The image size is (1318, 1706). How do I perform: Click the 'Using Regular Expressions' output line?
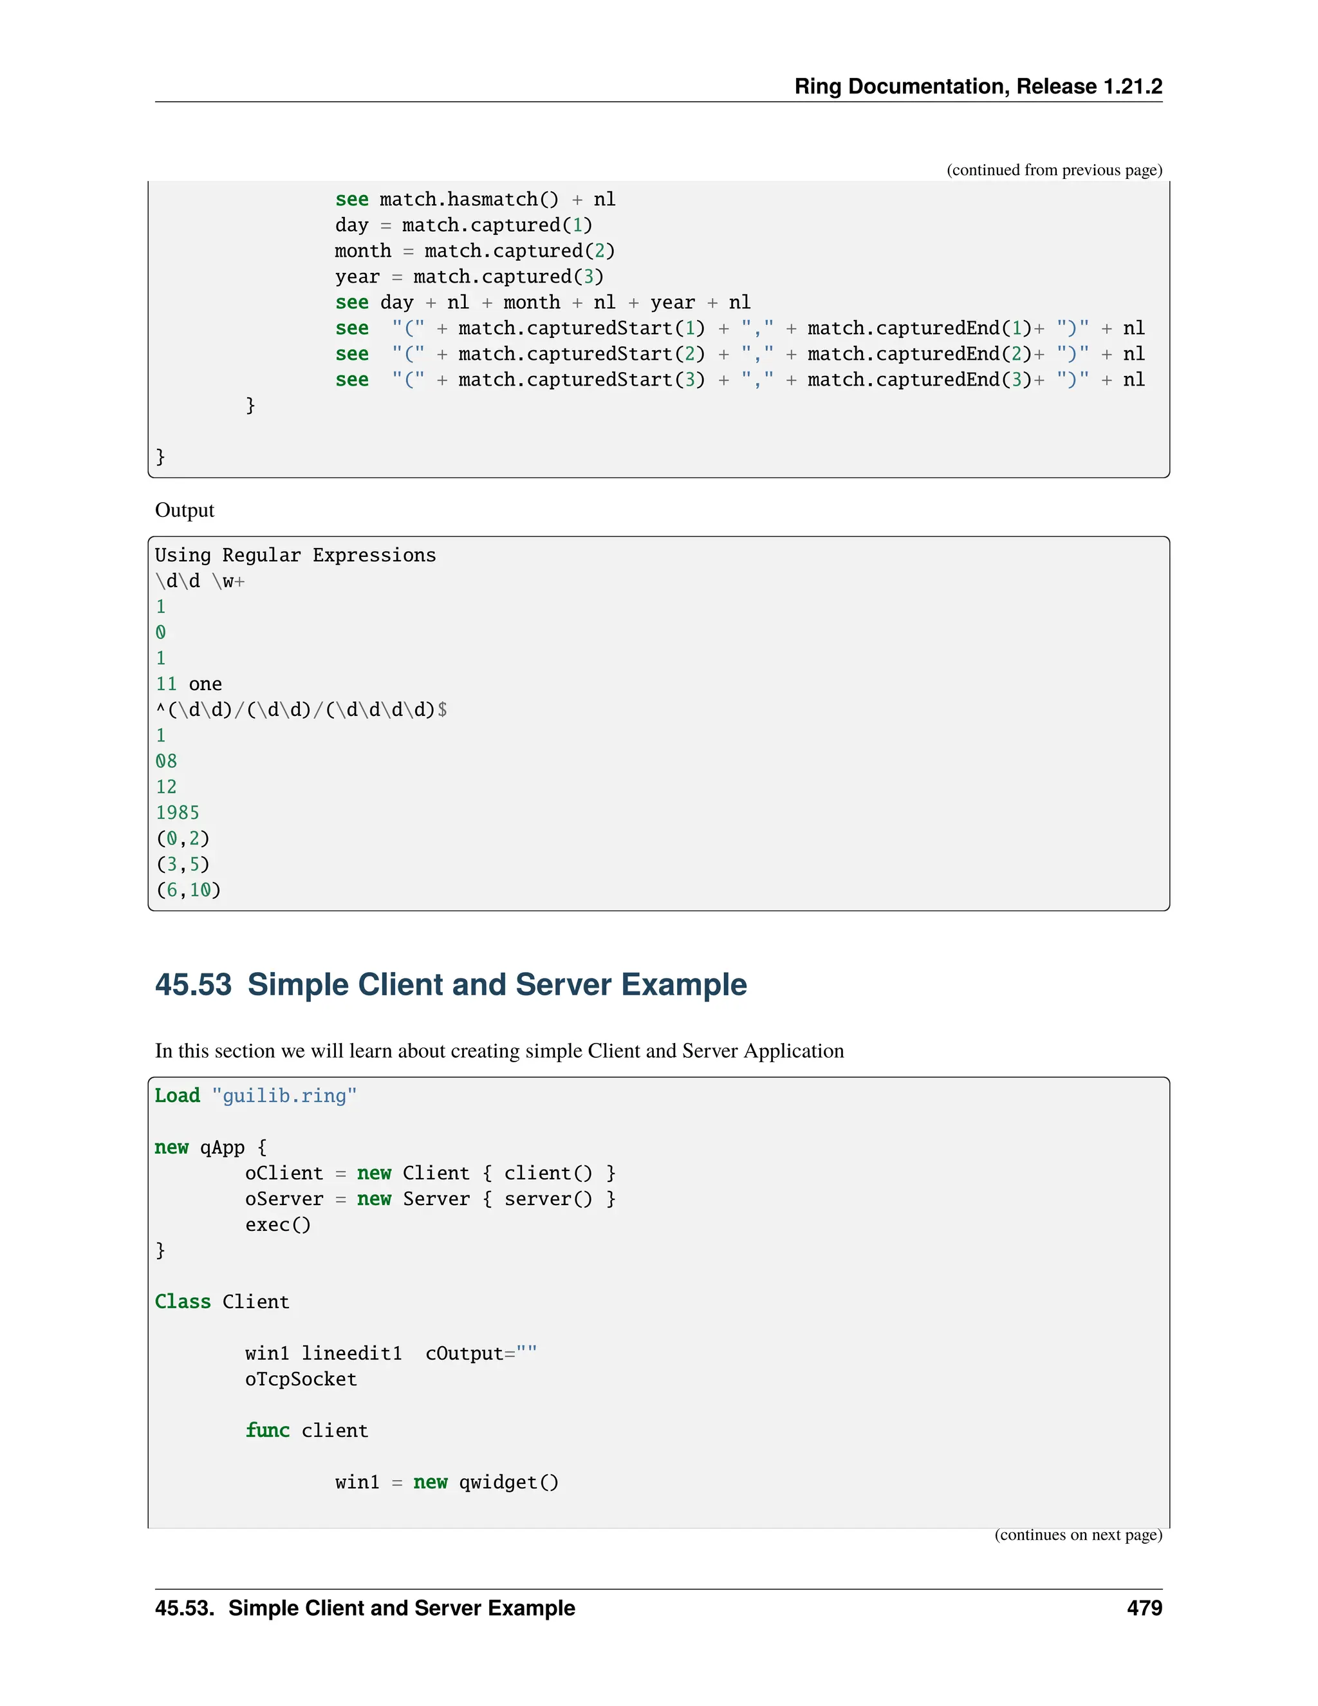295,554
